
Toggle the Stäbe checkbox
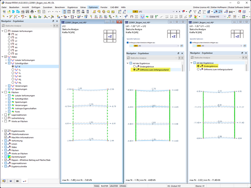(6, 57)
